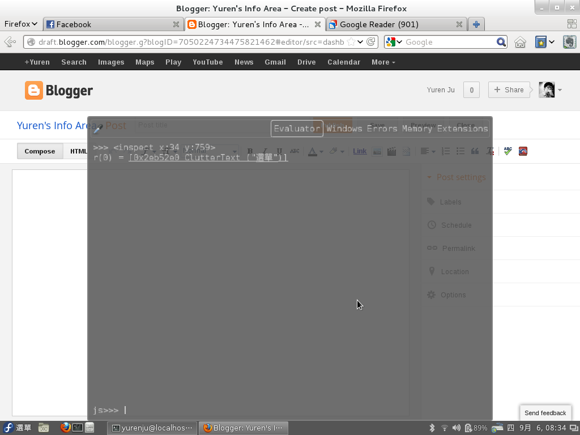
Task: Insert a video with the clapperboard icon
Action: pos(391,151)
